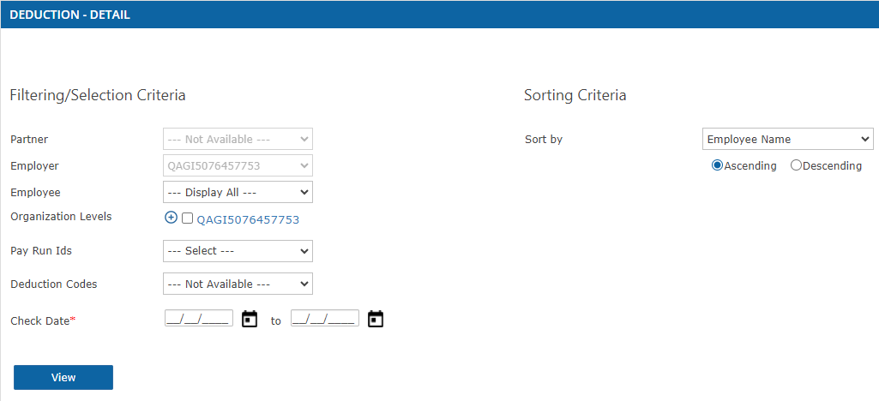The height and width of the screenshot is (401, 879).
Task: Choose the Descending sort order radio button
Action: (796, 165)
